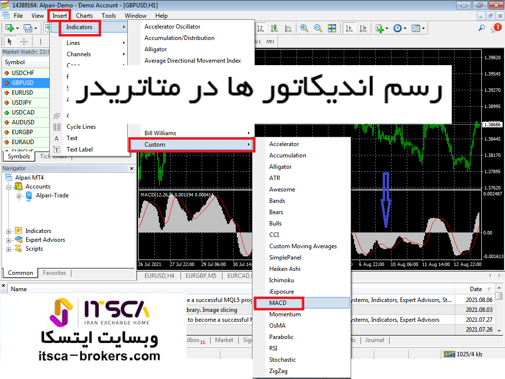Open the notifications chat bubble icon
Screen dimensions: 505x379
click(x=496, y=28)
